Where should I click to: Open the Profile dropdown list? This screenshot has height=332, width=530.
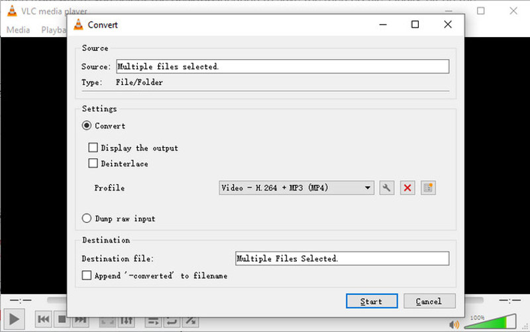point(296,188)
